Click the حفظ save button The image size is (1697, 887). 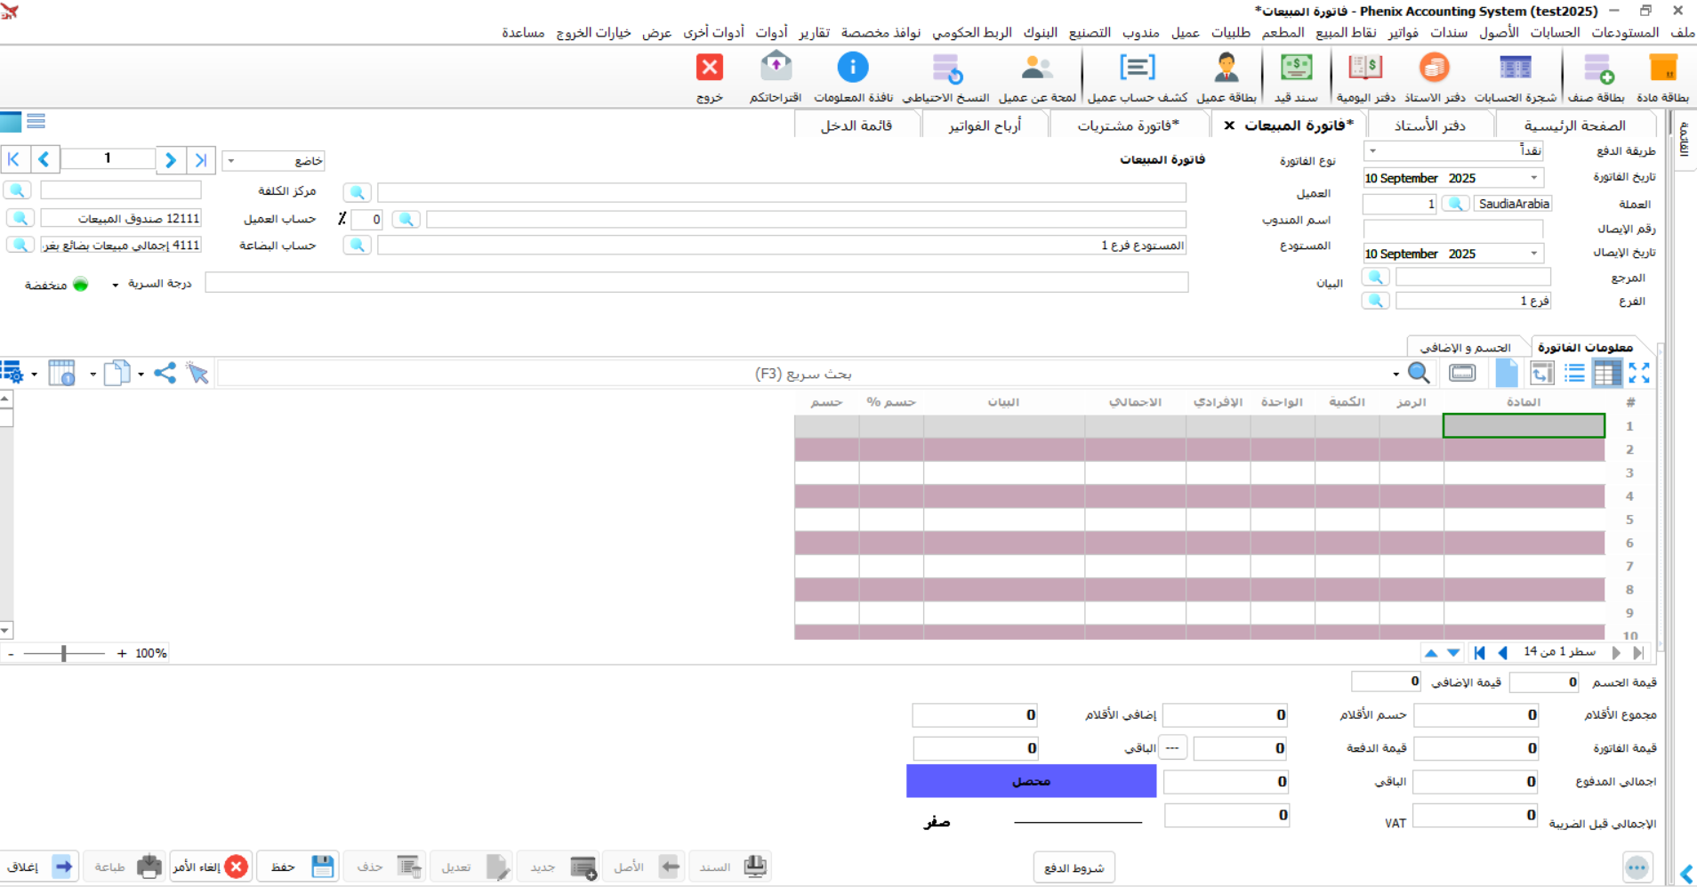click(300, 867)
